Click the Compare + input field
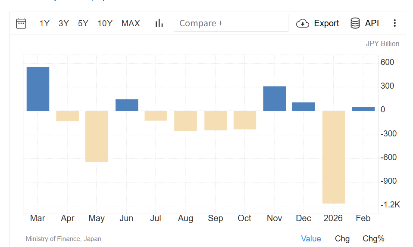The image size is (413, 247). (x=231, y=23)
